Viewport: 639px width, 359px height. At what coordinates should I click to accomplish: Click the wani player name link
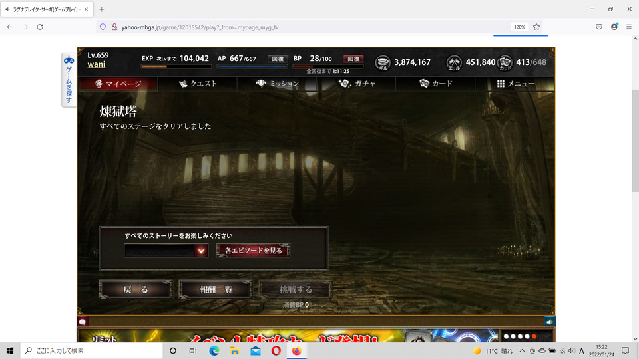pyautogui.click(x=96, y=64)
